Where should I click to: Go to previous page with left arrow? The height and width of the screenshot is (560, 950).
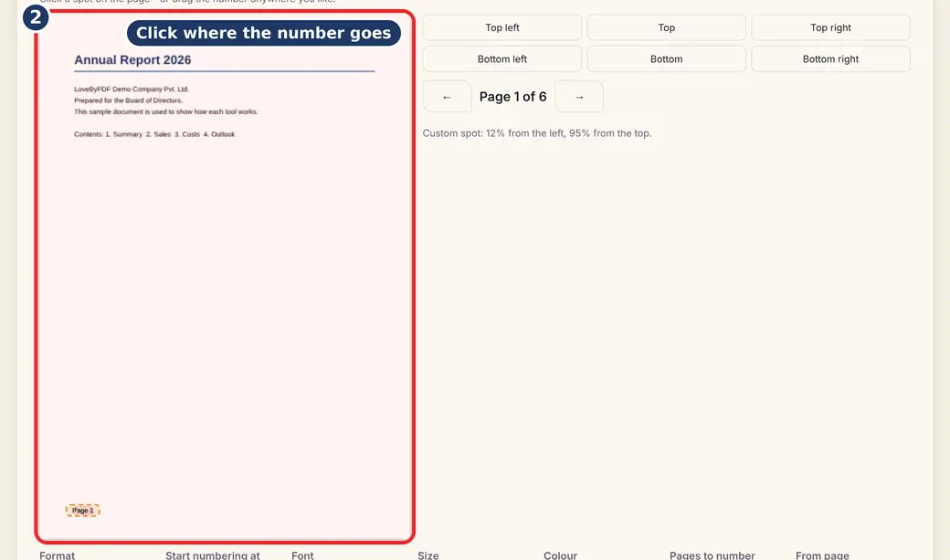(x=447, y=96)
